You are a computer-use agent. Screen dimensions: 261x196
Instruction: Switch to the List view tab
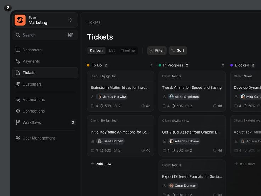[112, 50]
